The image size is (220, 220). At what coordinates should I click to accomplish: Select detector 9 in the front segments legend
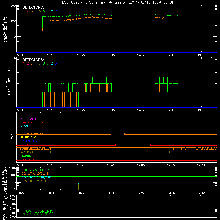coord(56,11)
